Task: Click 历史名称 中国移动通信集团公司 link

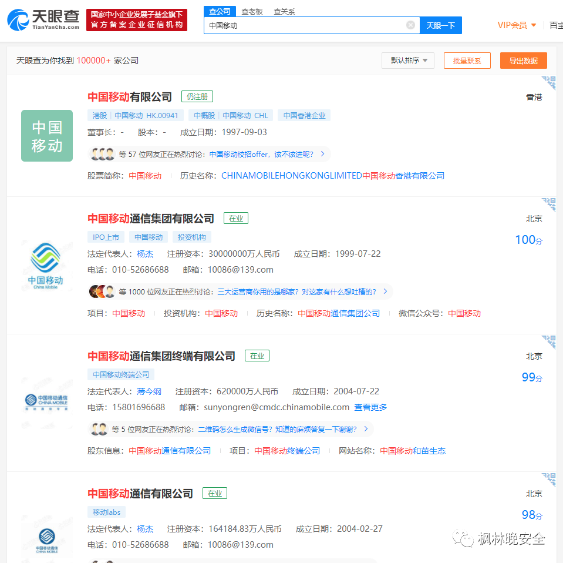Action: [x=339, y=313]
